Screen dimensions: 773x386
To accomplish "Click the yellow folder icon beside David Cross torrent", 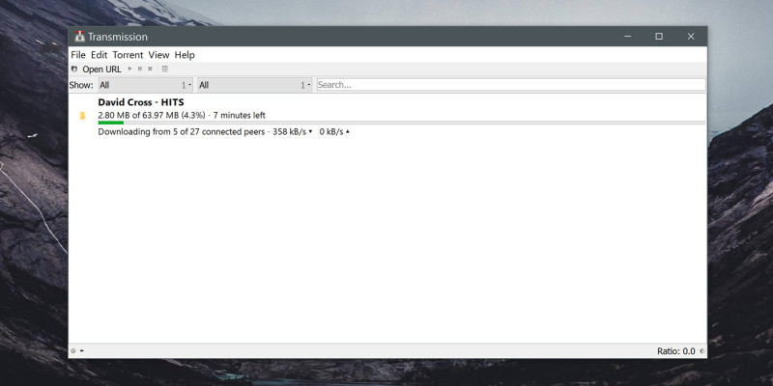I will click(82, 116).
